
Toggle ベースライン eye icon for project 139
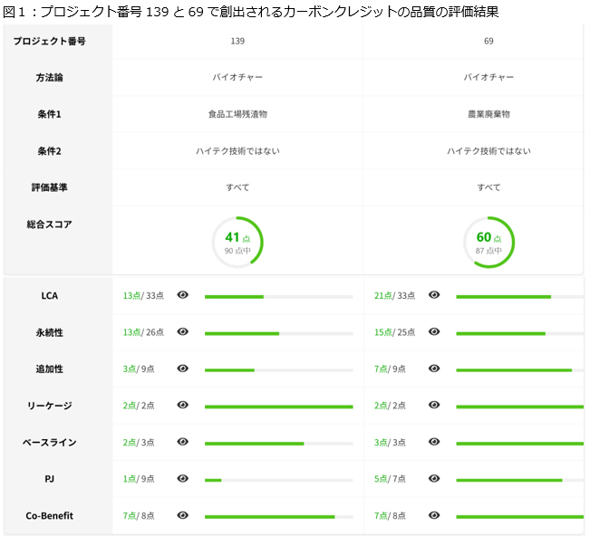click(x=182, y=442)
